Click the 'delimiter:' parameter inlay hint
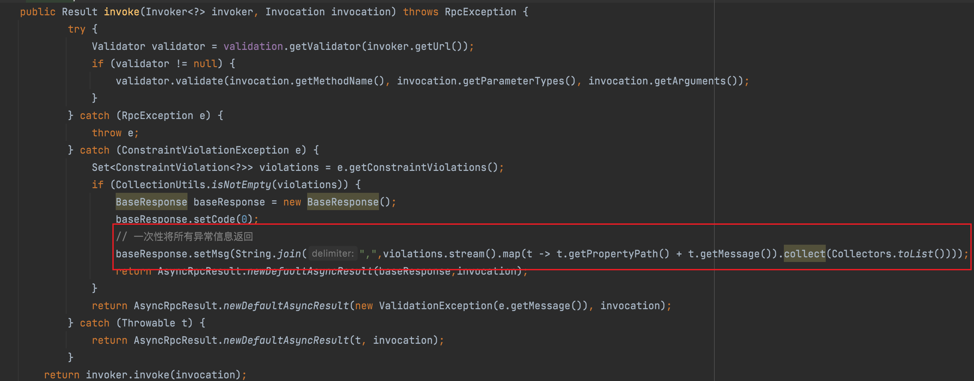 point(333,254)
